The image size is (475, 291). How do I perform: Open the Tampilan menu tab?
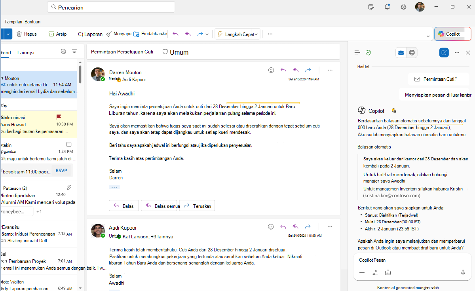13,22
